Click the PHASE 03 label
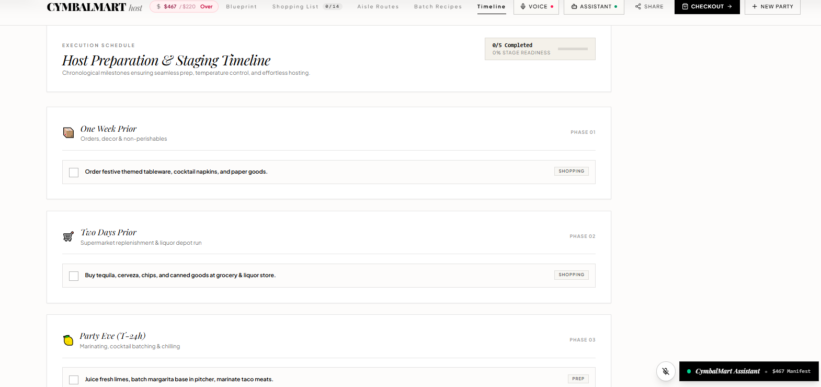 (583, 340)
